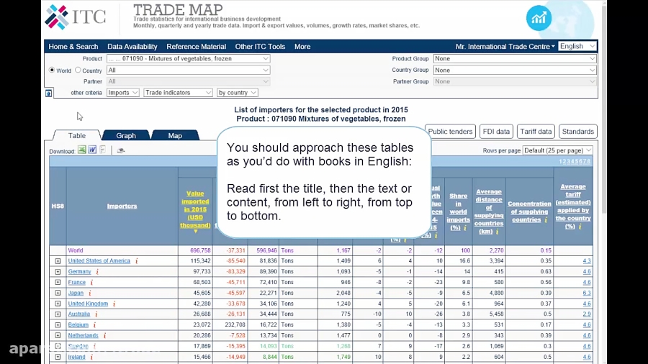648x364 pixels.
Task: Open info icon in Average tariff header
Action: (580, 227)
